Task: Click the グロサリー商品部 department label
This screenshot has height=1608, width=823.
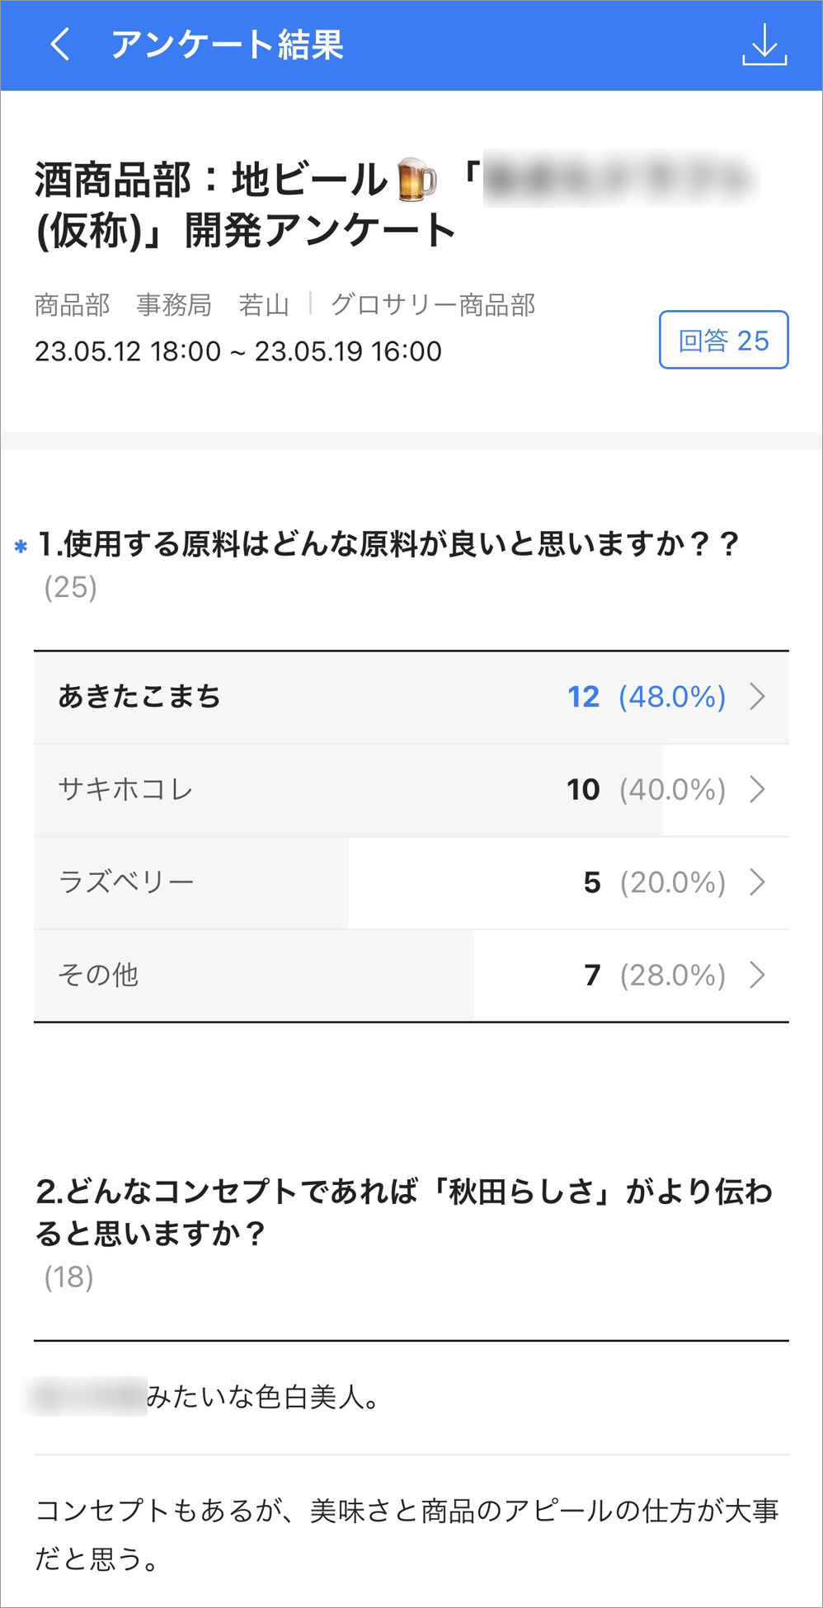Action: (433, 305)
